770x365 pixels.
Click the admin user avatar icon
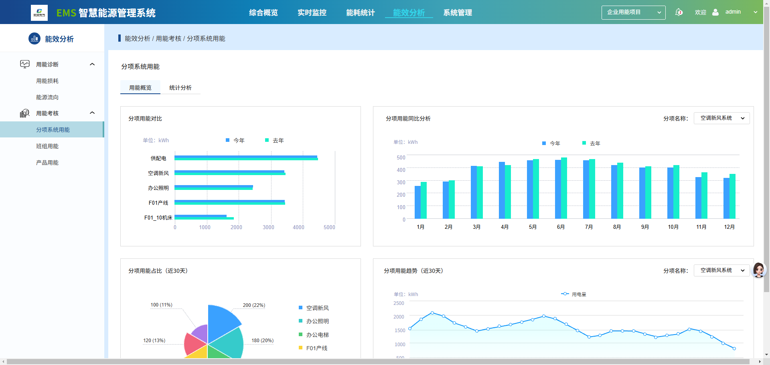coord(715,12)
